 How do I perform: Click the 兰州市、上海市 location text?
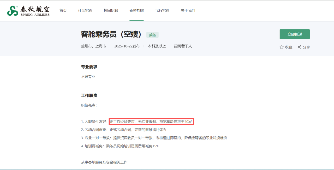pyautogui.click(x=94, y=46)
